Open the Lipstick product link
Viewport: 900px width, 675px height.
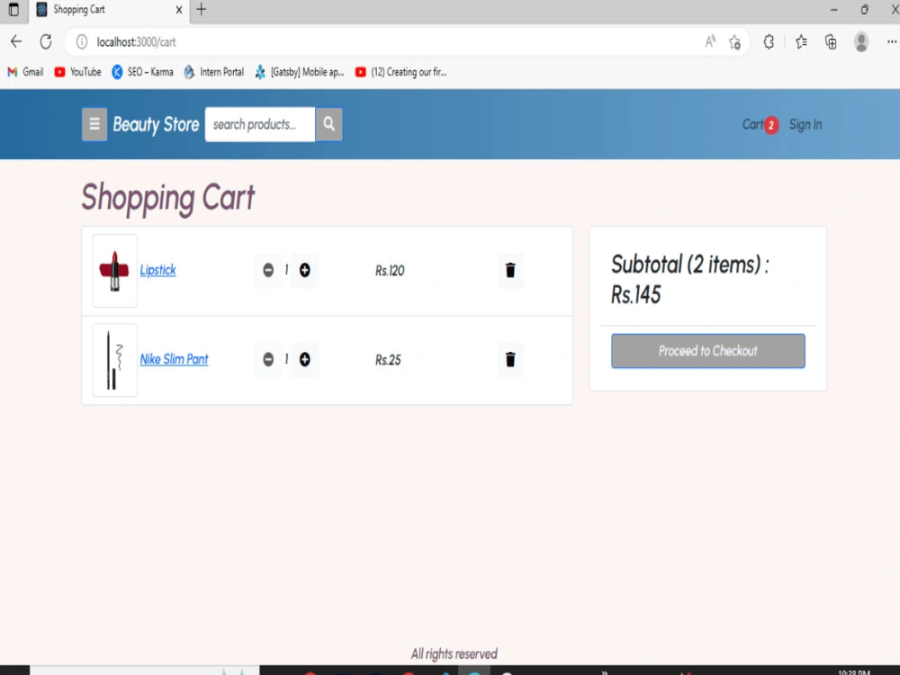pyautogui.click(x=157, y=270)
